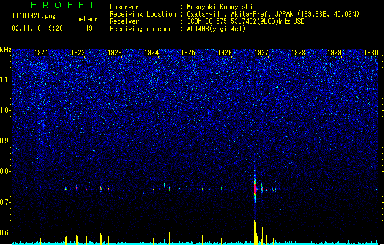Screen dimensions: 385x245
Task: Click the tallest yellow intensity peak near 1927
Action: click(x=256, y=233)
